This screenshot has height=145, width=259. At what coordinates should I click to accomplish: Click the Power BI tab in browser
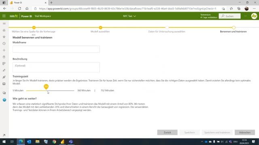point(28,3)
